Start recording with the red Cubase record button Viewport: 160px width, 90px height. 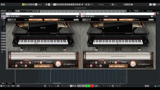point(92,86)
